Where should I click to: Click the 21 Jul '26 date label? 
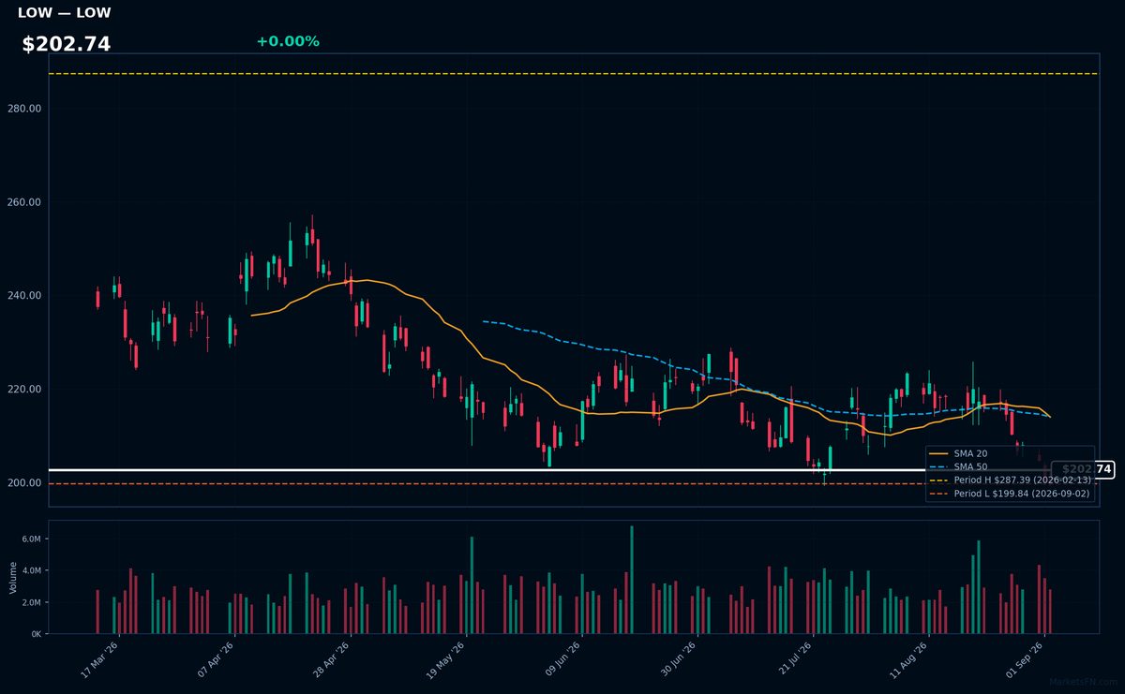(793, 659)
